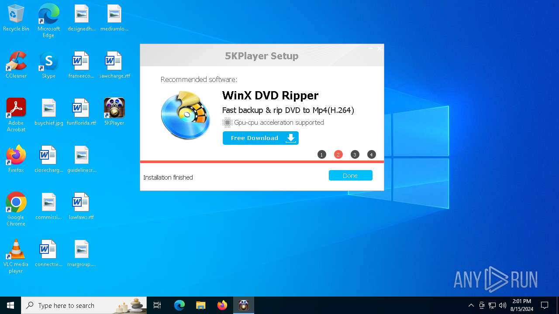This screenshot has height=314, width=559.
Task: Open the notification center
Action: pyautogui.click(x=545, y=305)
